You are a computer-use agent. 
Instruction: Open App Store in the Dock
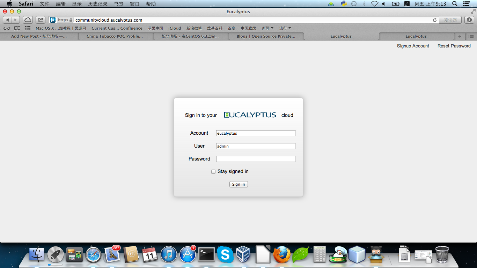coord(188,255)
